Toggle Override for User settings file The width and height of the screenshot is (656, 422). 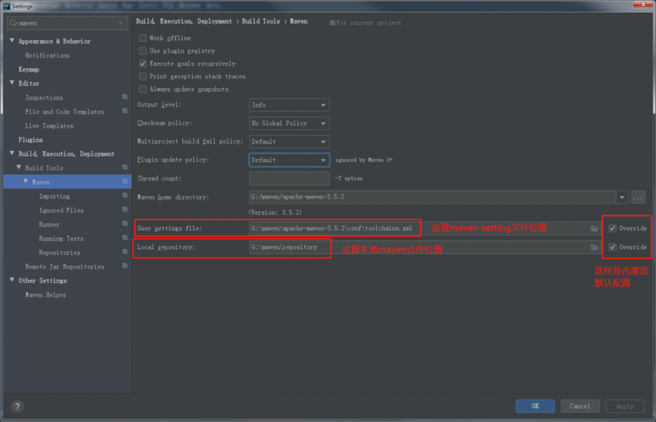point(613,229)
